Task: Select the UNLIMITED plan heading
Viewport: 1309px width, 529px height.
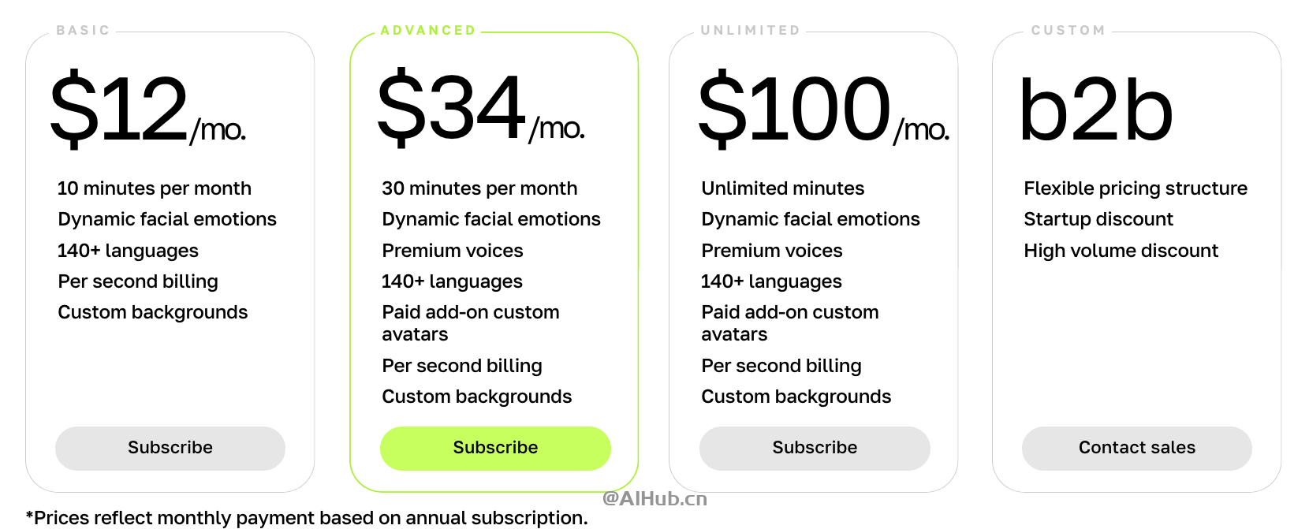Action: 751,31
